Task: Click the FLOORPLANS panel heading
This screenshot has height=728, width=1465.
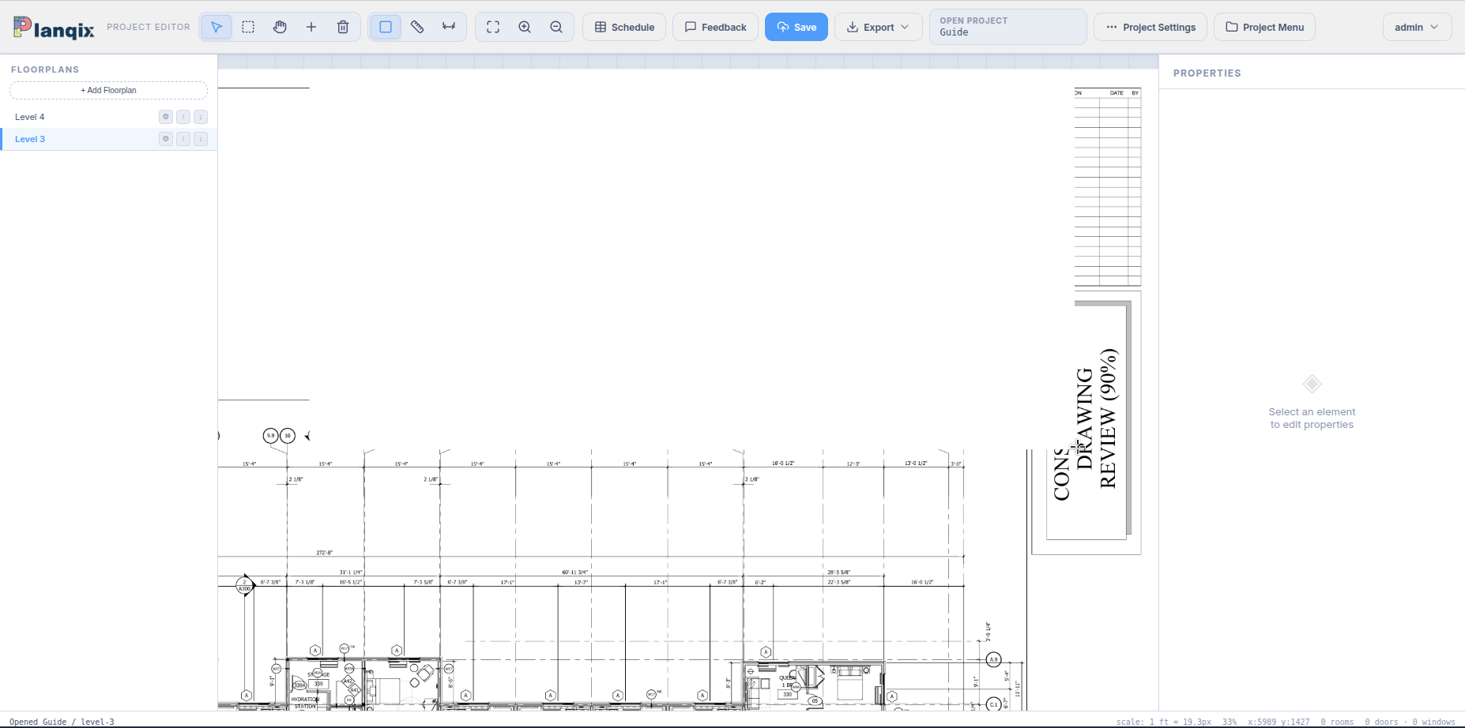Action: [45, 69]
